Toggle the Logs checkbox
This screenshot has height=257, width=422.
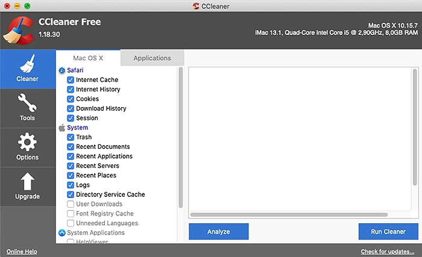click(71, 185)
